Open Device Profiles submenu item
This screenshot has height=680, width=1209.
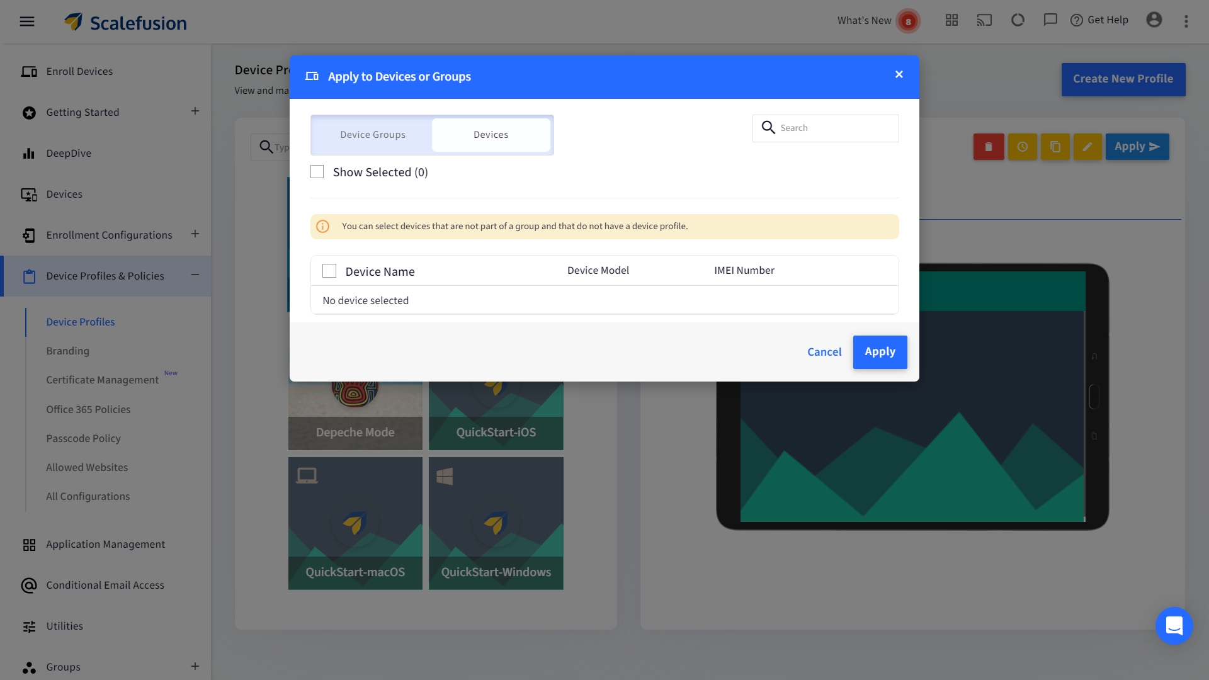(81, 322)
